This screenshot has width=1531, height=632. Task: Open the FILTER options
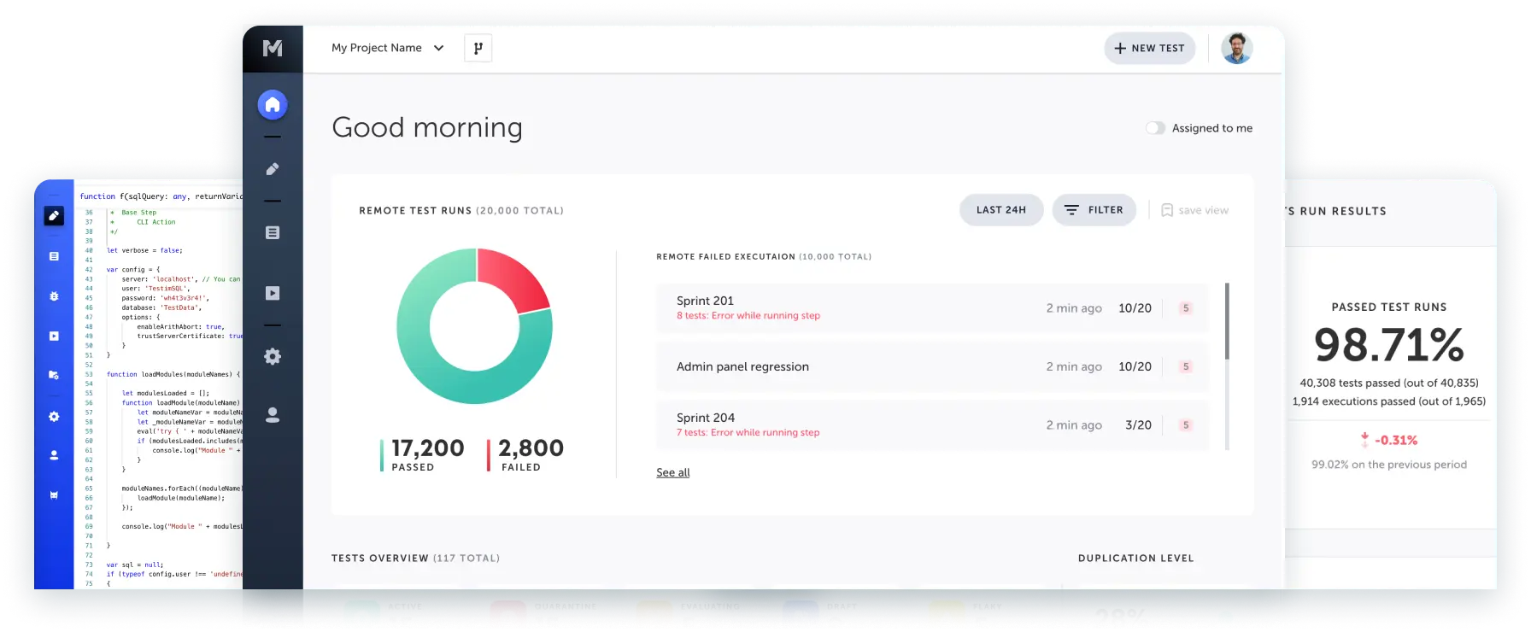(1094, 210)
